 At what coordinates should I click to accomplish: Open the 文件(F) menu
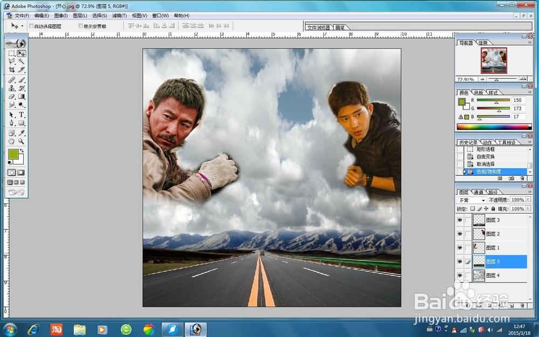[x=22, y=16]
